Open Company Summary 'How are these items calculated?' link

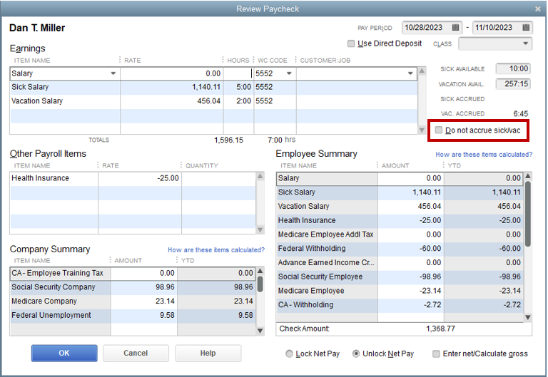(x=216, y=250)
